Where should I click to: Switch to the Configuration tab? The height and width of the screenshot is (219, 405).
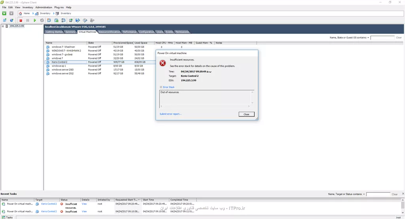point(146,32)
